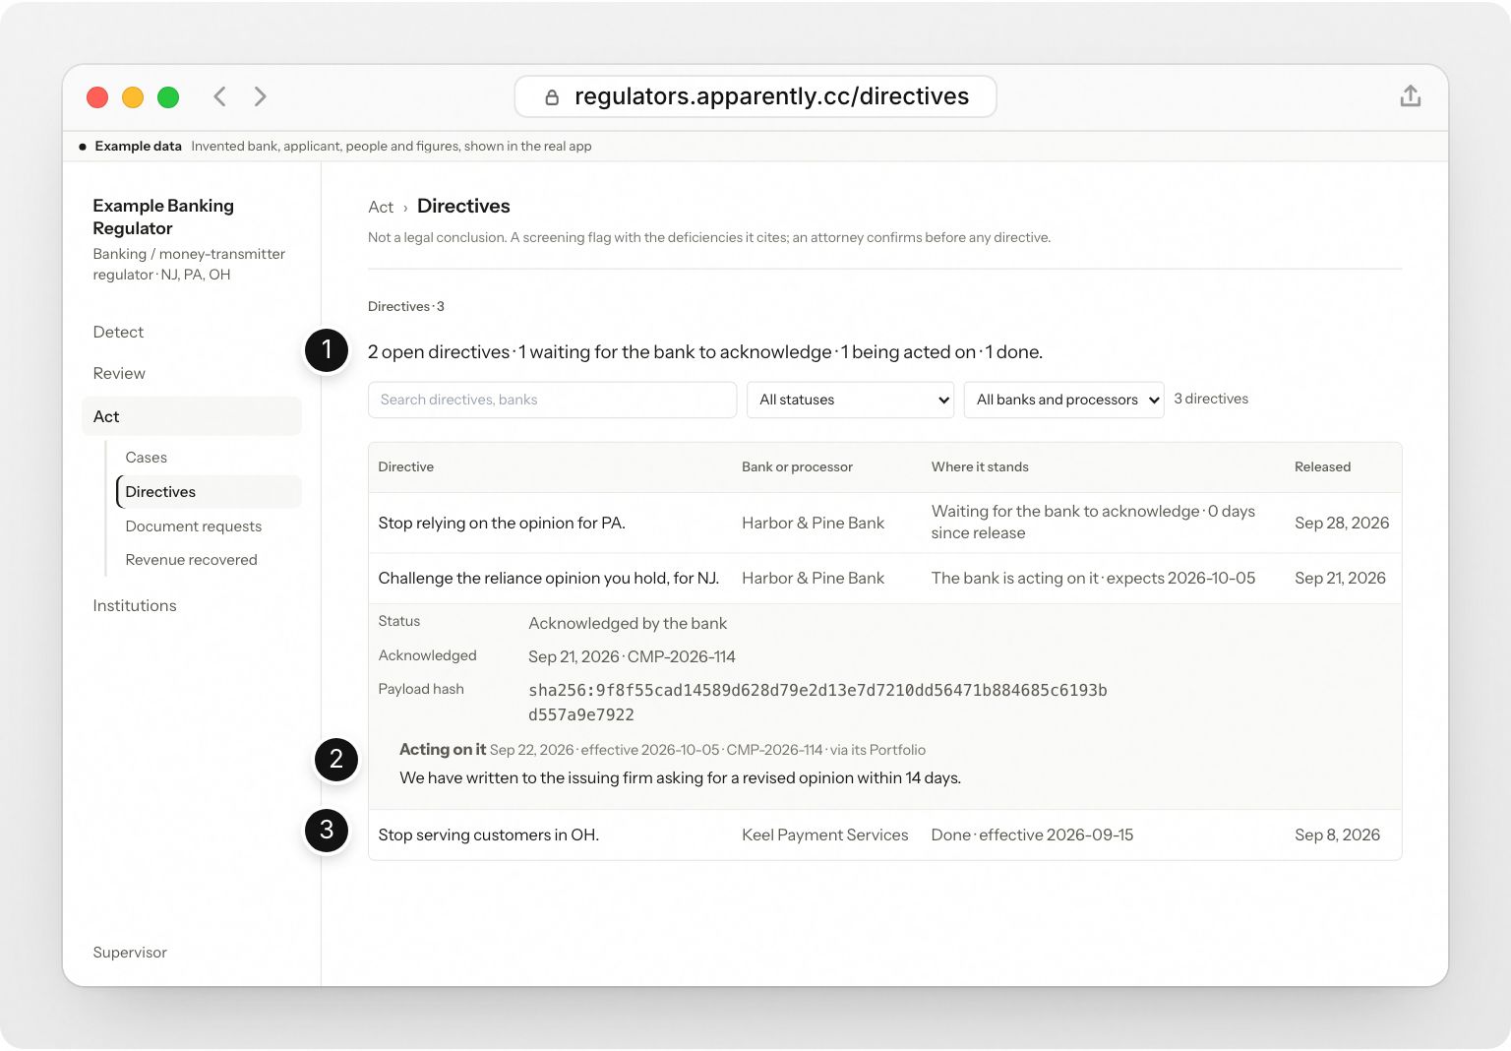Click the yellow minimize window button
Viewport: 1511px width, 1051px height.
click(133, 96)
